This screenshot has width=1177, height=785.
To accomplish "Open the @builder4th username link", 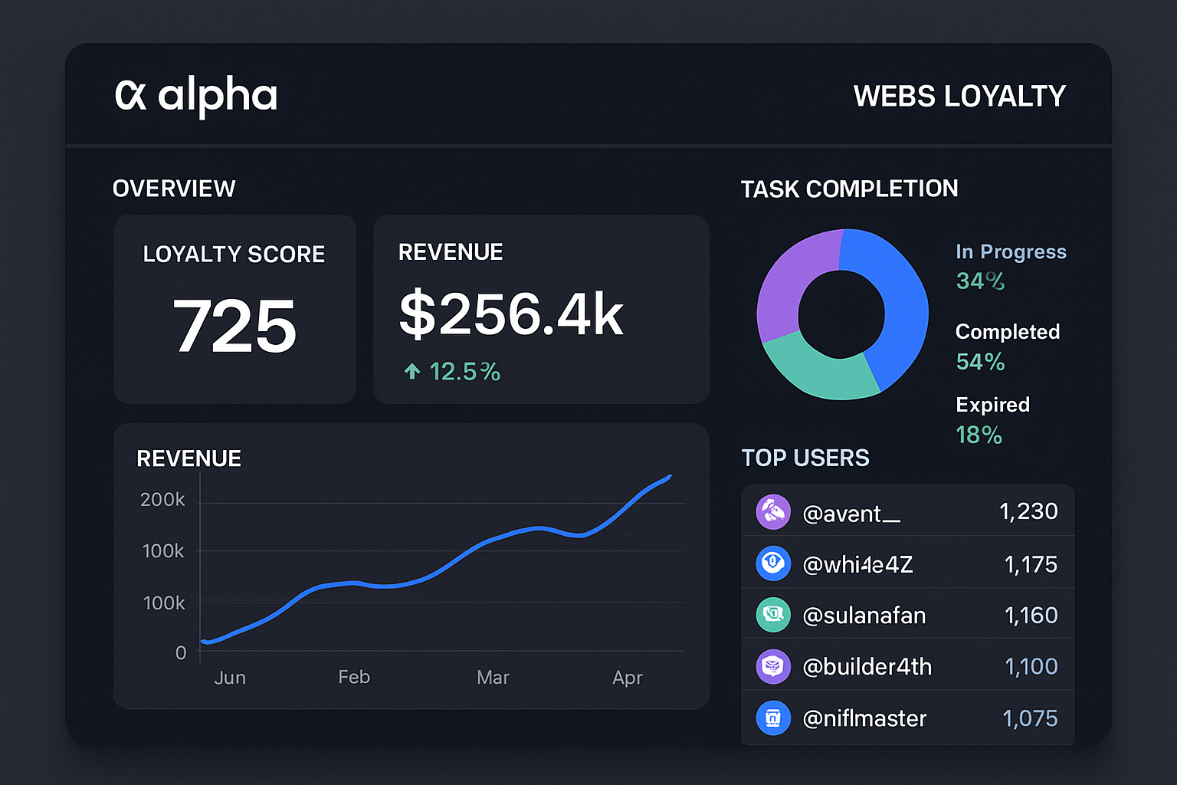I will (x=867, y=666).
